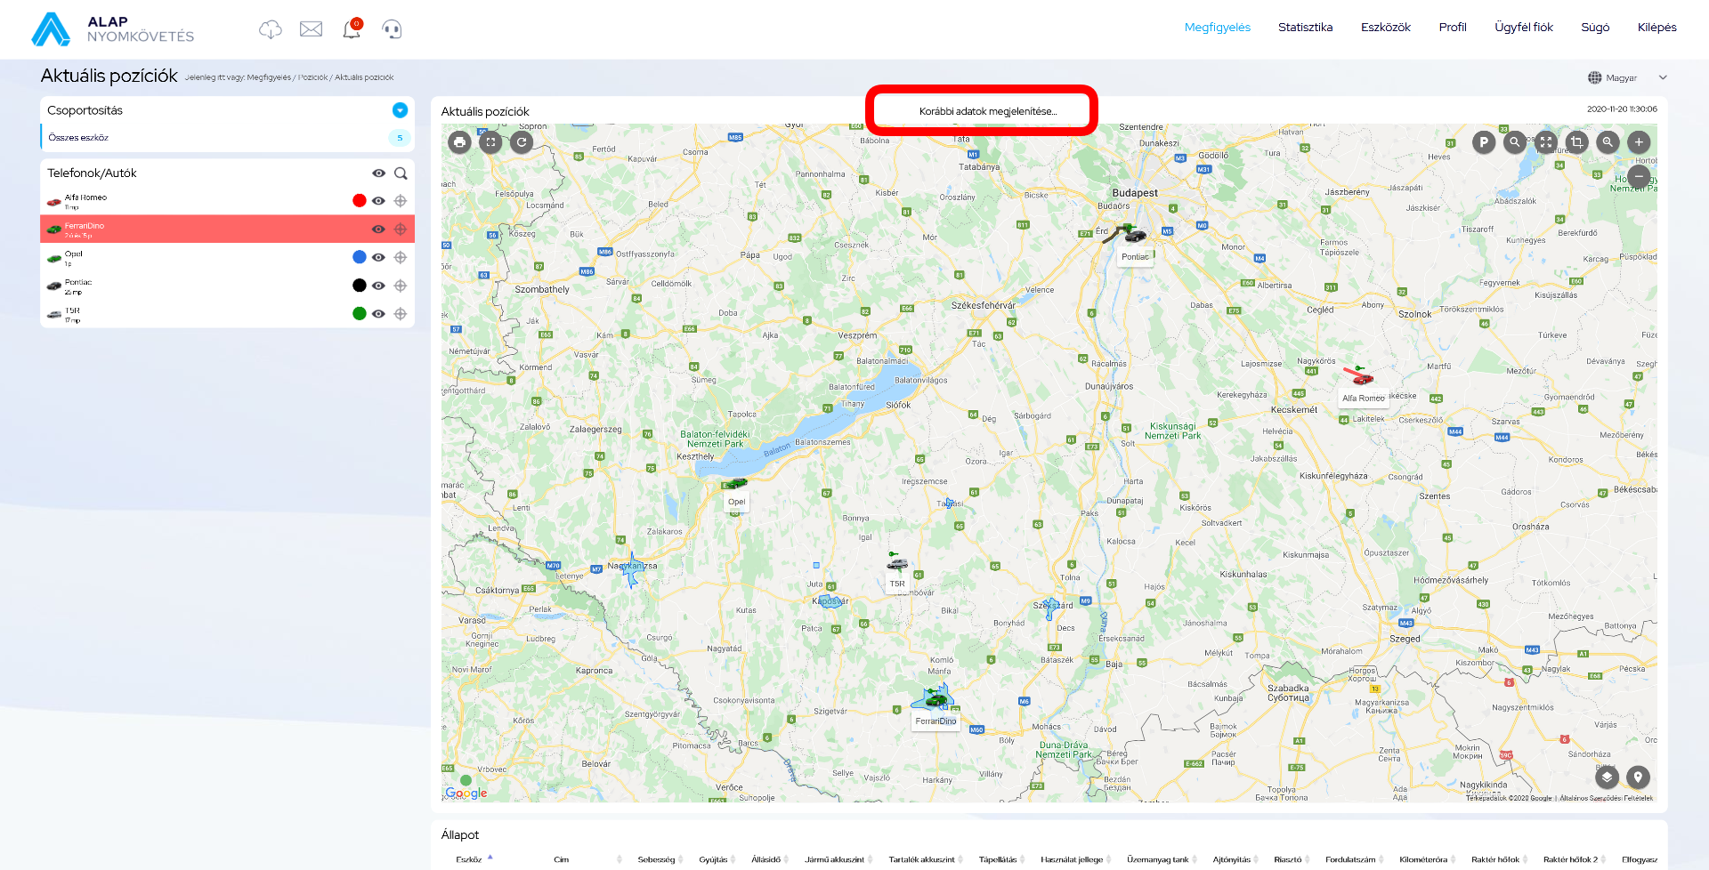Click the parking P map button
1709x870 pixels.
[x=1483, y=142]
